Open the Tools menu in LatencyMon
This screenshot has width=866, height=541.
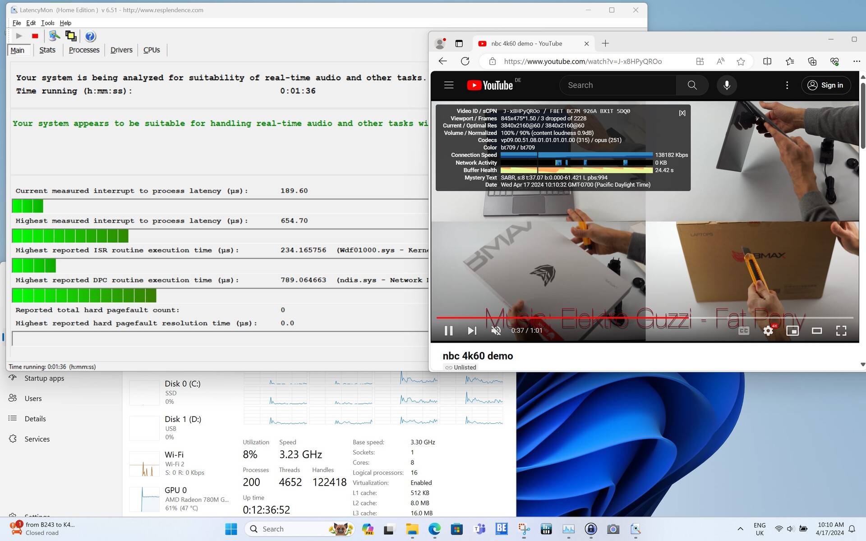click(47, 23)
